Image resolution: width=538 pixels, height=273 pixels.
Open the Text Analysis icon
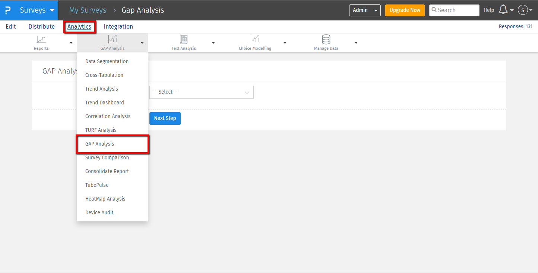[x=183, y=39]
